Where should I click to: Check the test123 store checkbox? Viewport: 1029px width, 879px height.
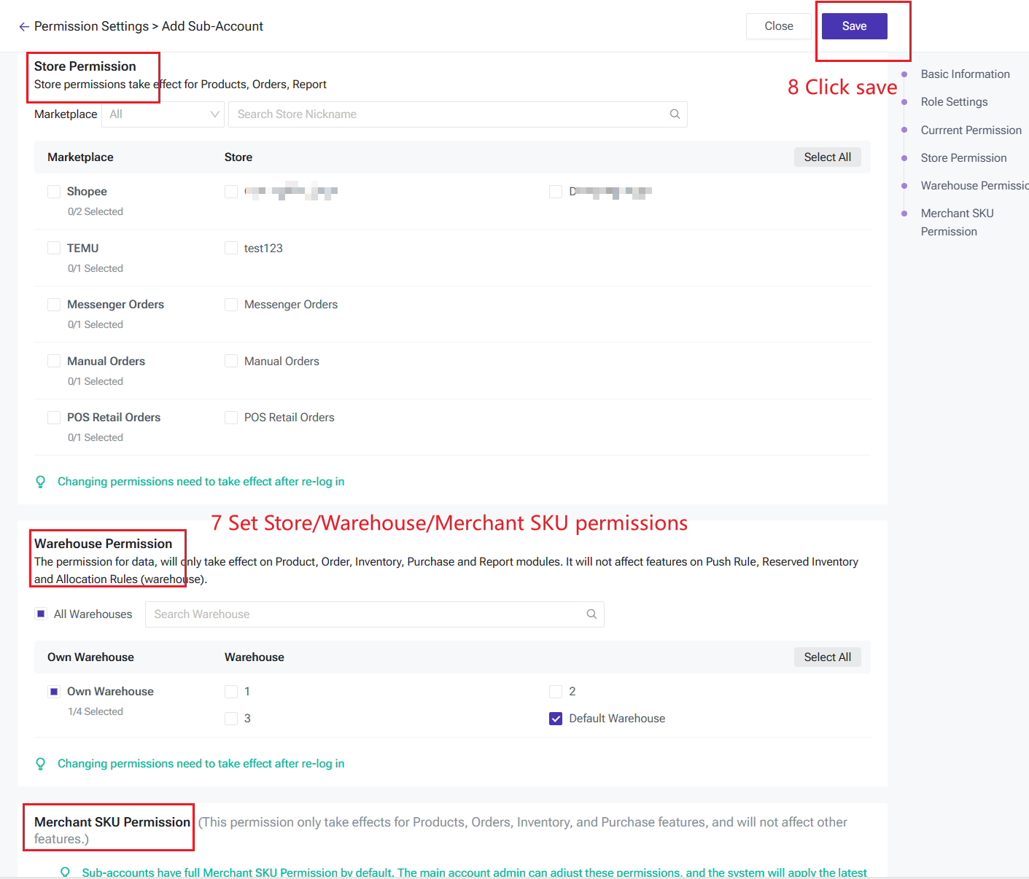231,249
